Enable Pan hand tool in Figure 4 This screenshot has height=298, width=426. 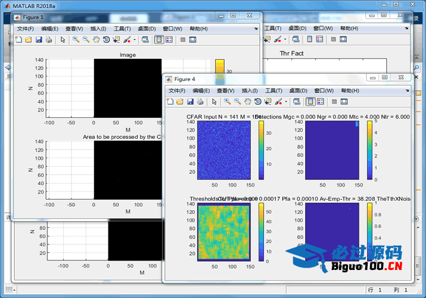pyautogui.click(x=247, y=101)
